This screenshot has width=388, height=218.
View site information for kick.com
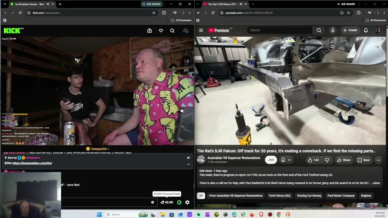pyautogui.click(x=29, y=13)
